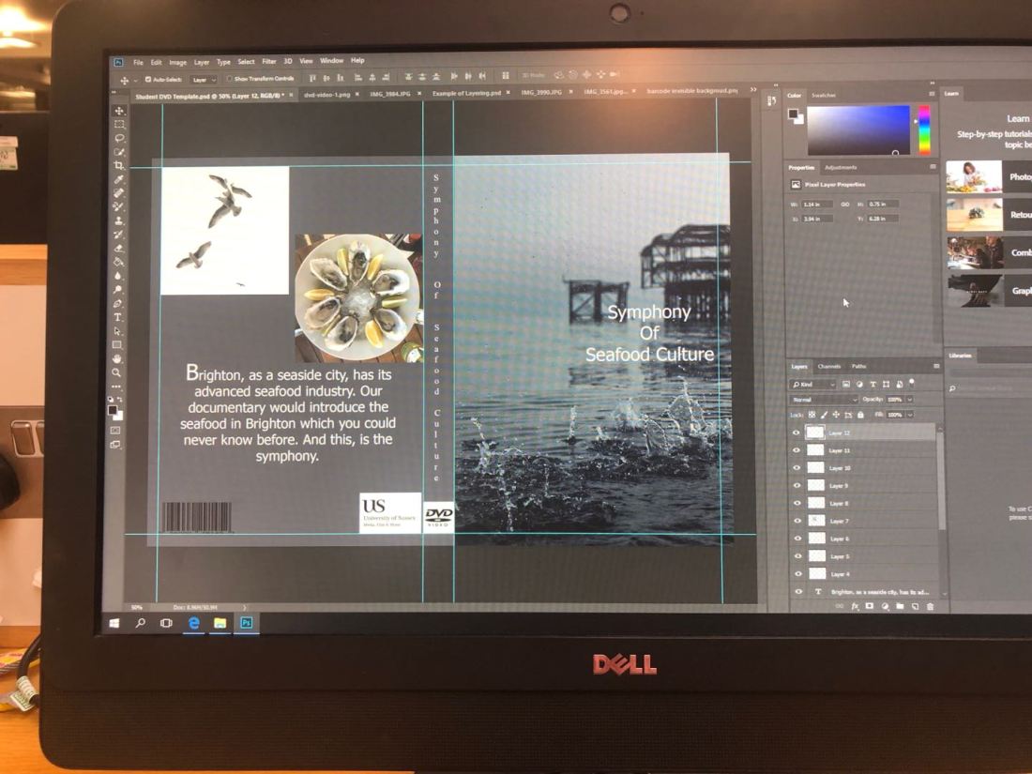Select the Zoom tool in toolbar

coord(117,372)
